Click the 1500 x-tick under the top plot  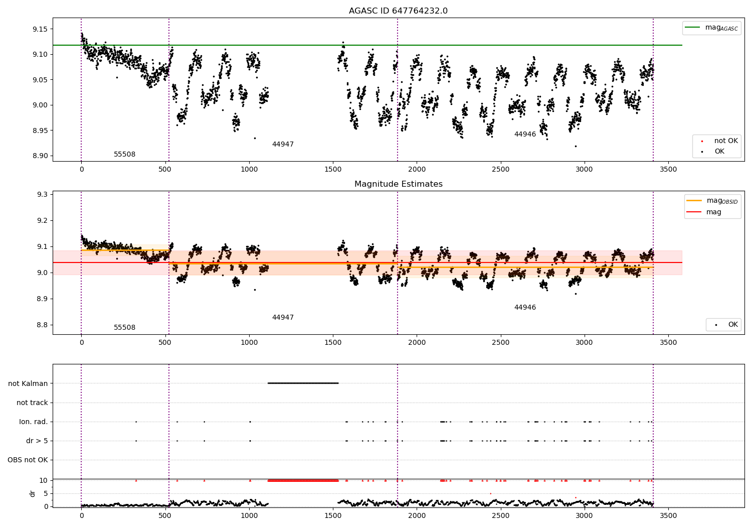[x=333, y=169]
